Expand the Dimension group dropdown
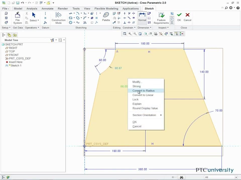This screenshot has width=241, height=180. point(144,27)
